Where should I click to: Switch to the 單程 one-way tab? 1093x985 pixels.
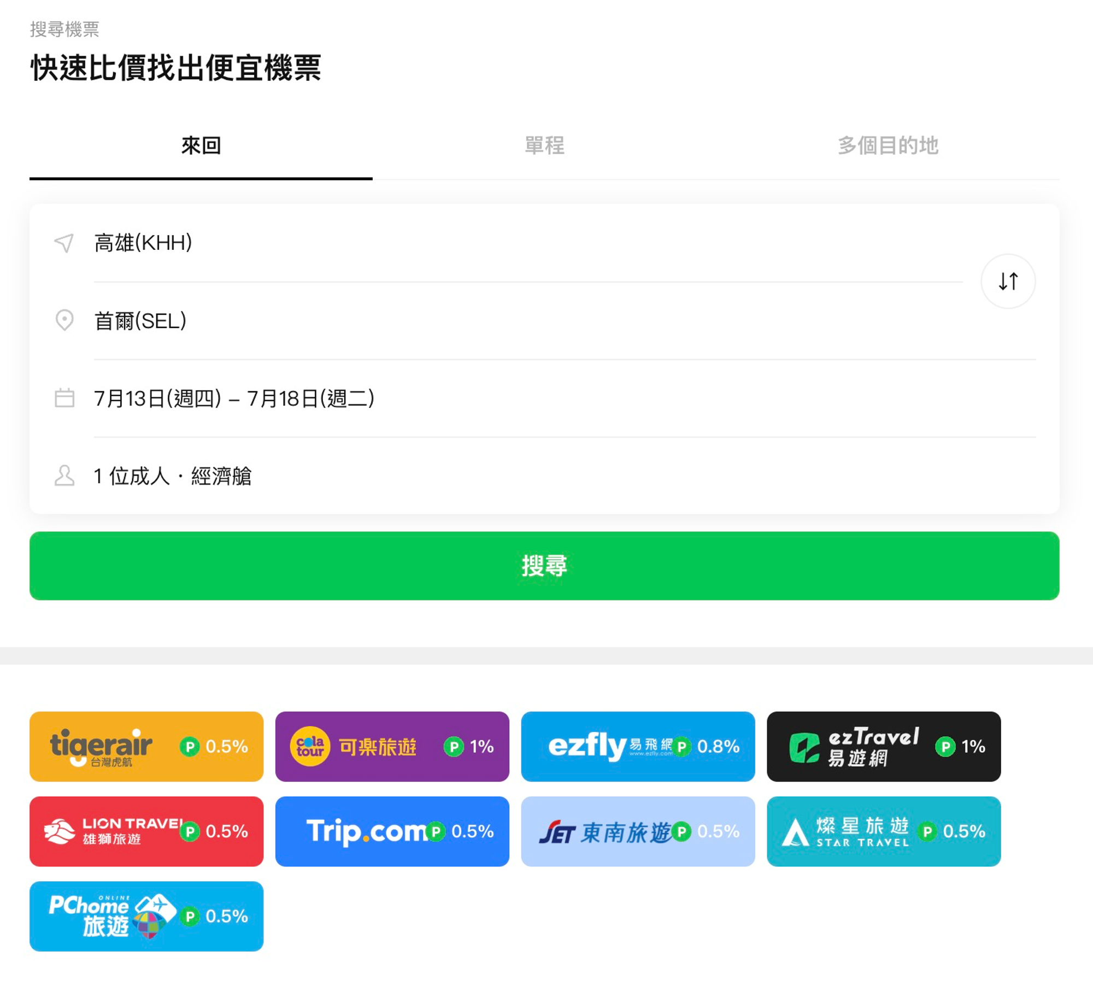(x=544, y=146)
